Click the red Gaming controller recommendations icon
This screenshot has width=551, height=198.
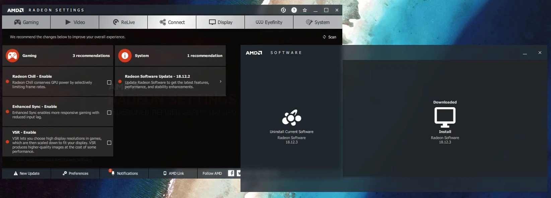[x=12, y=56]
